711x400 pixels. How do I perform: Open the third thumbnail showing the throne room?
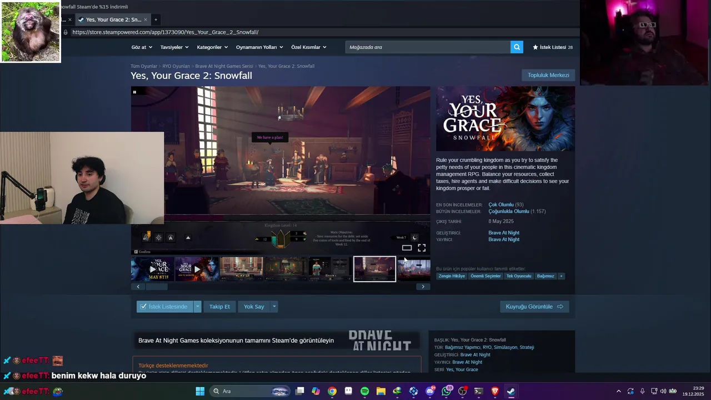(241, 269)
